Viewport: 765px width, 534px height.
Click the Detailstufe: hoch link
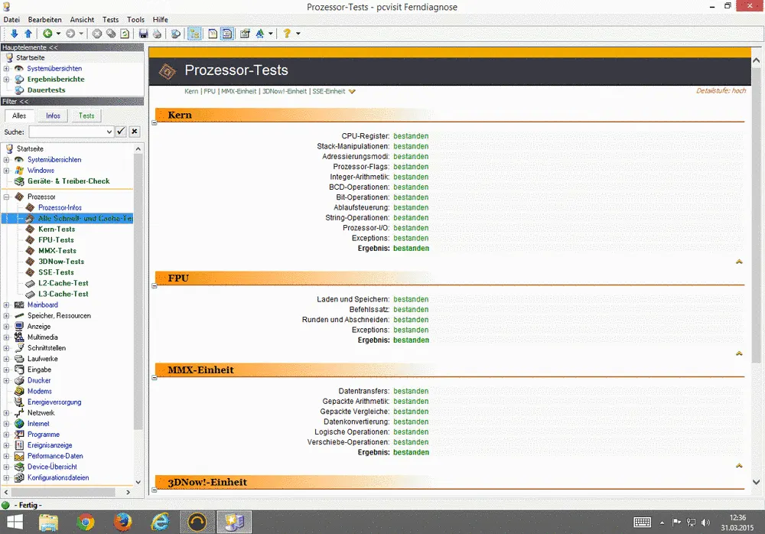(x=721, y=91)
